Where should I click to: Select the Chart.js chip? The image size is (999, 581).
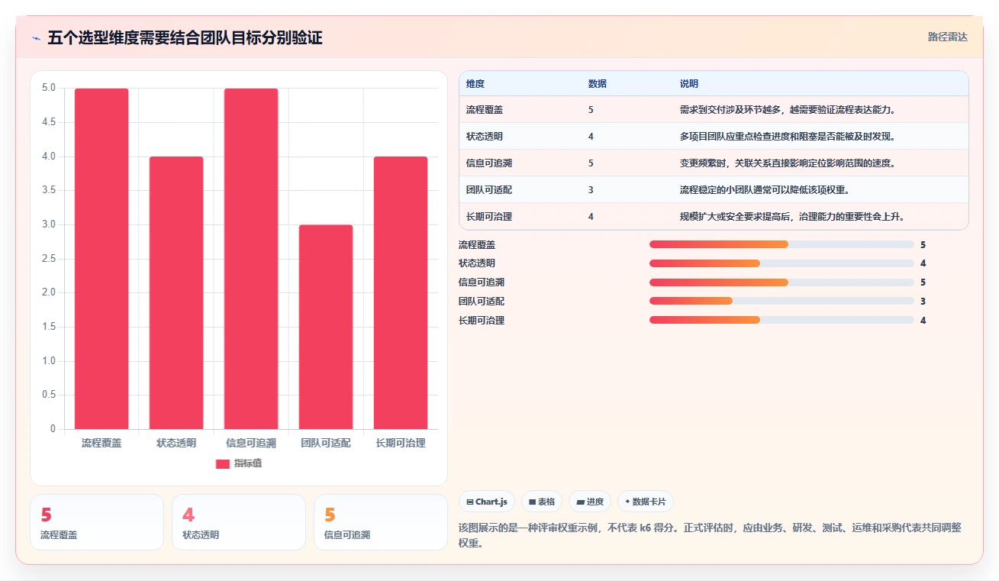pos(486,502)
